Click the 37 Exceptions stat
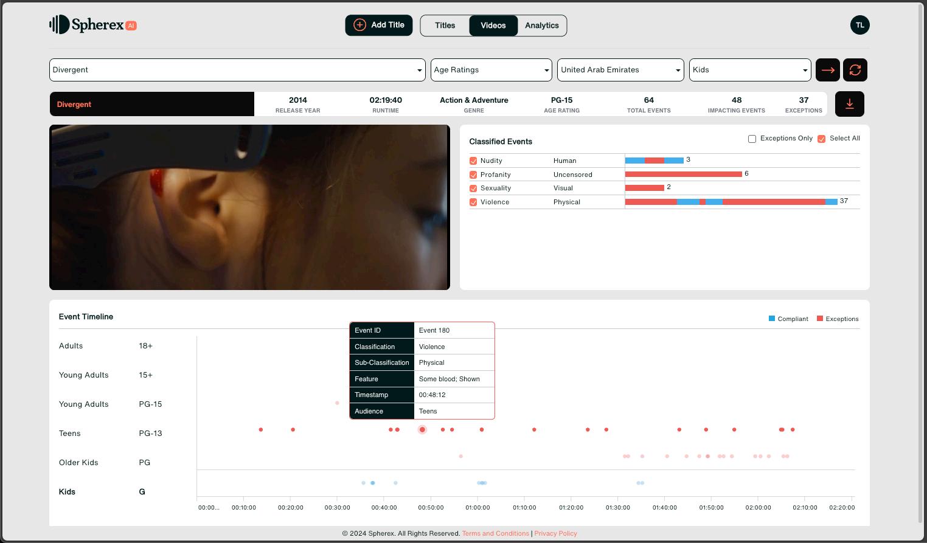Screen dimensions: 927x543 coord(804,104)
